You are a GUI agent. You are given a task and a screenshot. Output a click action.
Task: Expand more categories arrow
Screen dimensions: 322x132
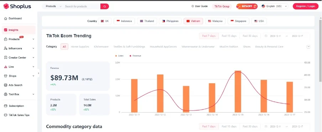point(308,47)
